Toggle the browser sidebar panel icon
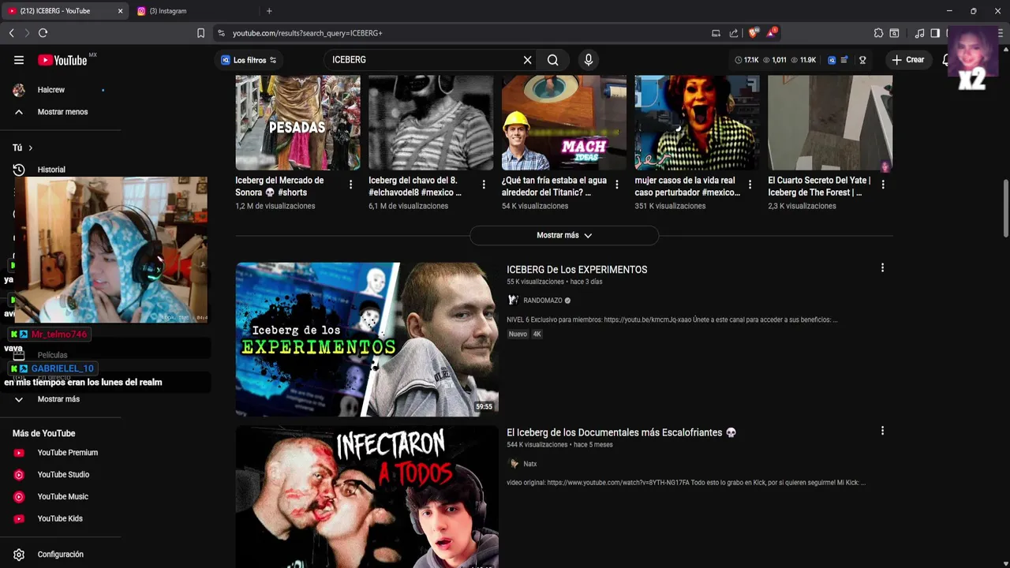Image resolution: width=1010 pixels, height=568 pixels. pyautogui.click(x=935, y=33)
